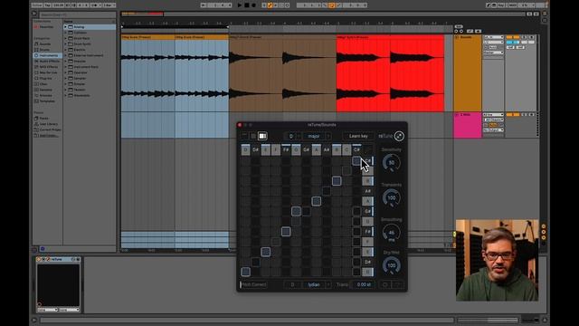579x326 pixels.
Task: Click Learn key in reTune
Action: (358, 136)
